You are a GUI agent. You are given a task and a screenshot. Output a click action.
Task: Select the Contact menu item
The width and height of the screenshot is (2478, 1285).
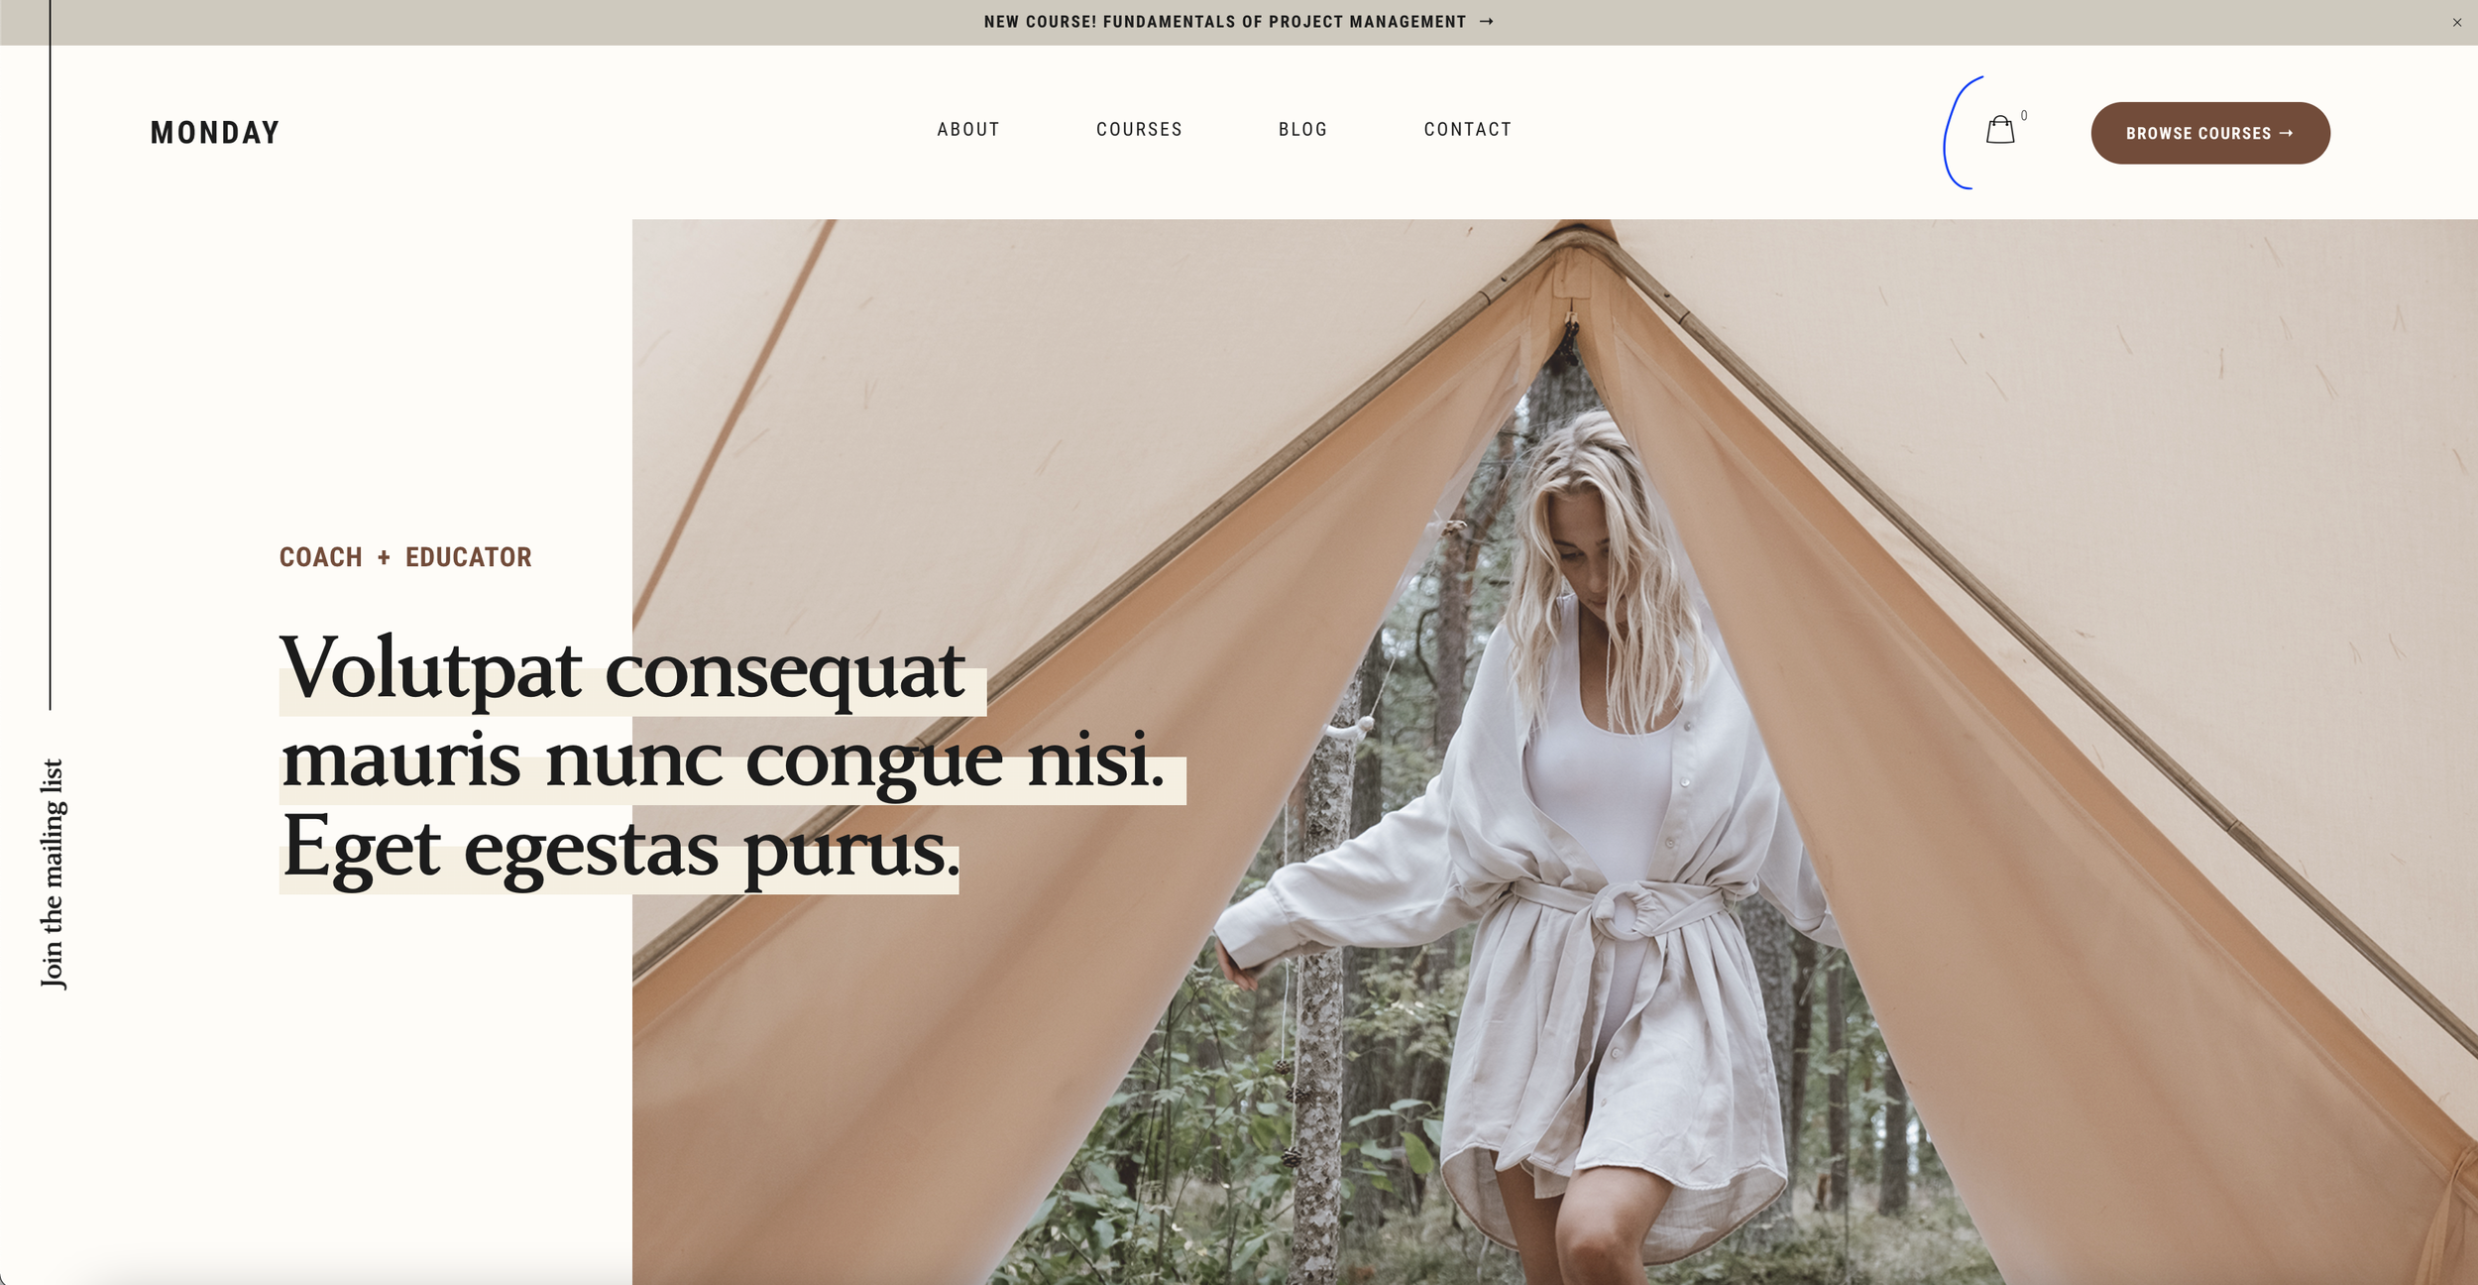(1468, 130)
